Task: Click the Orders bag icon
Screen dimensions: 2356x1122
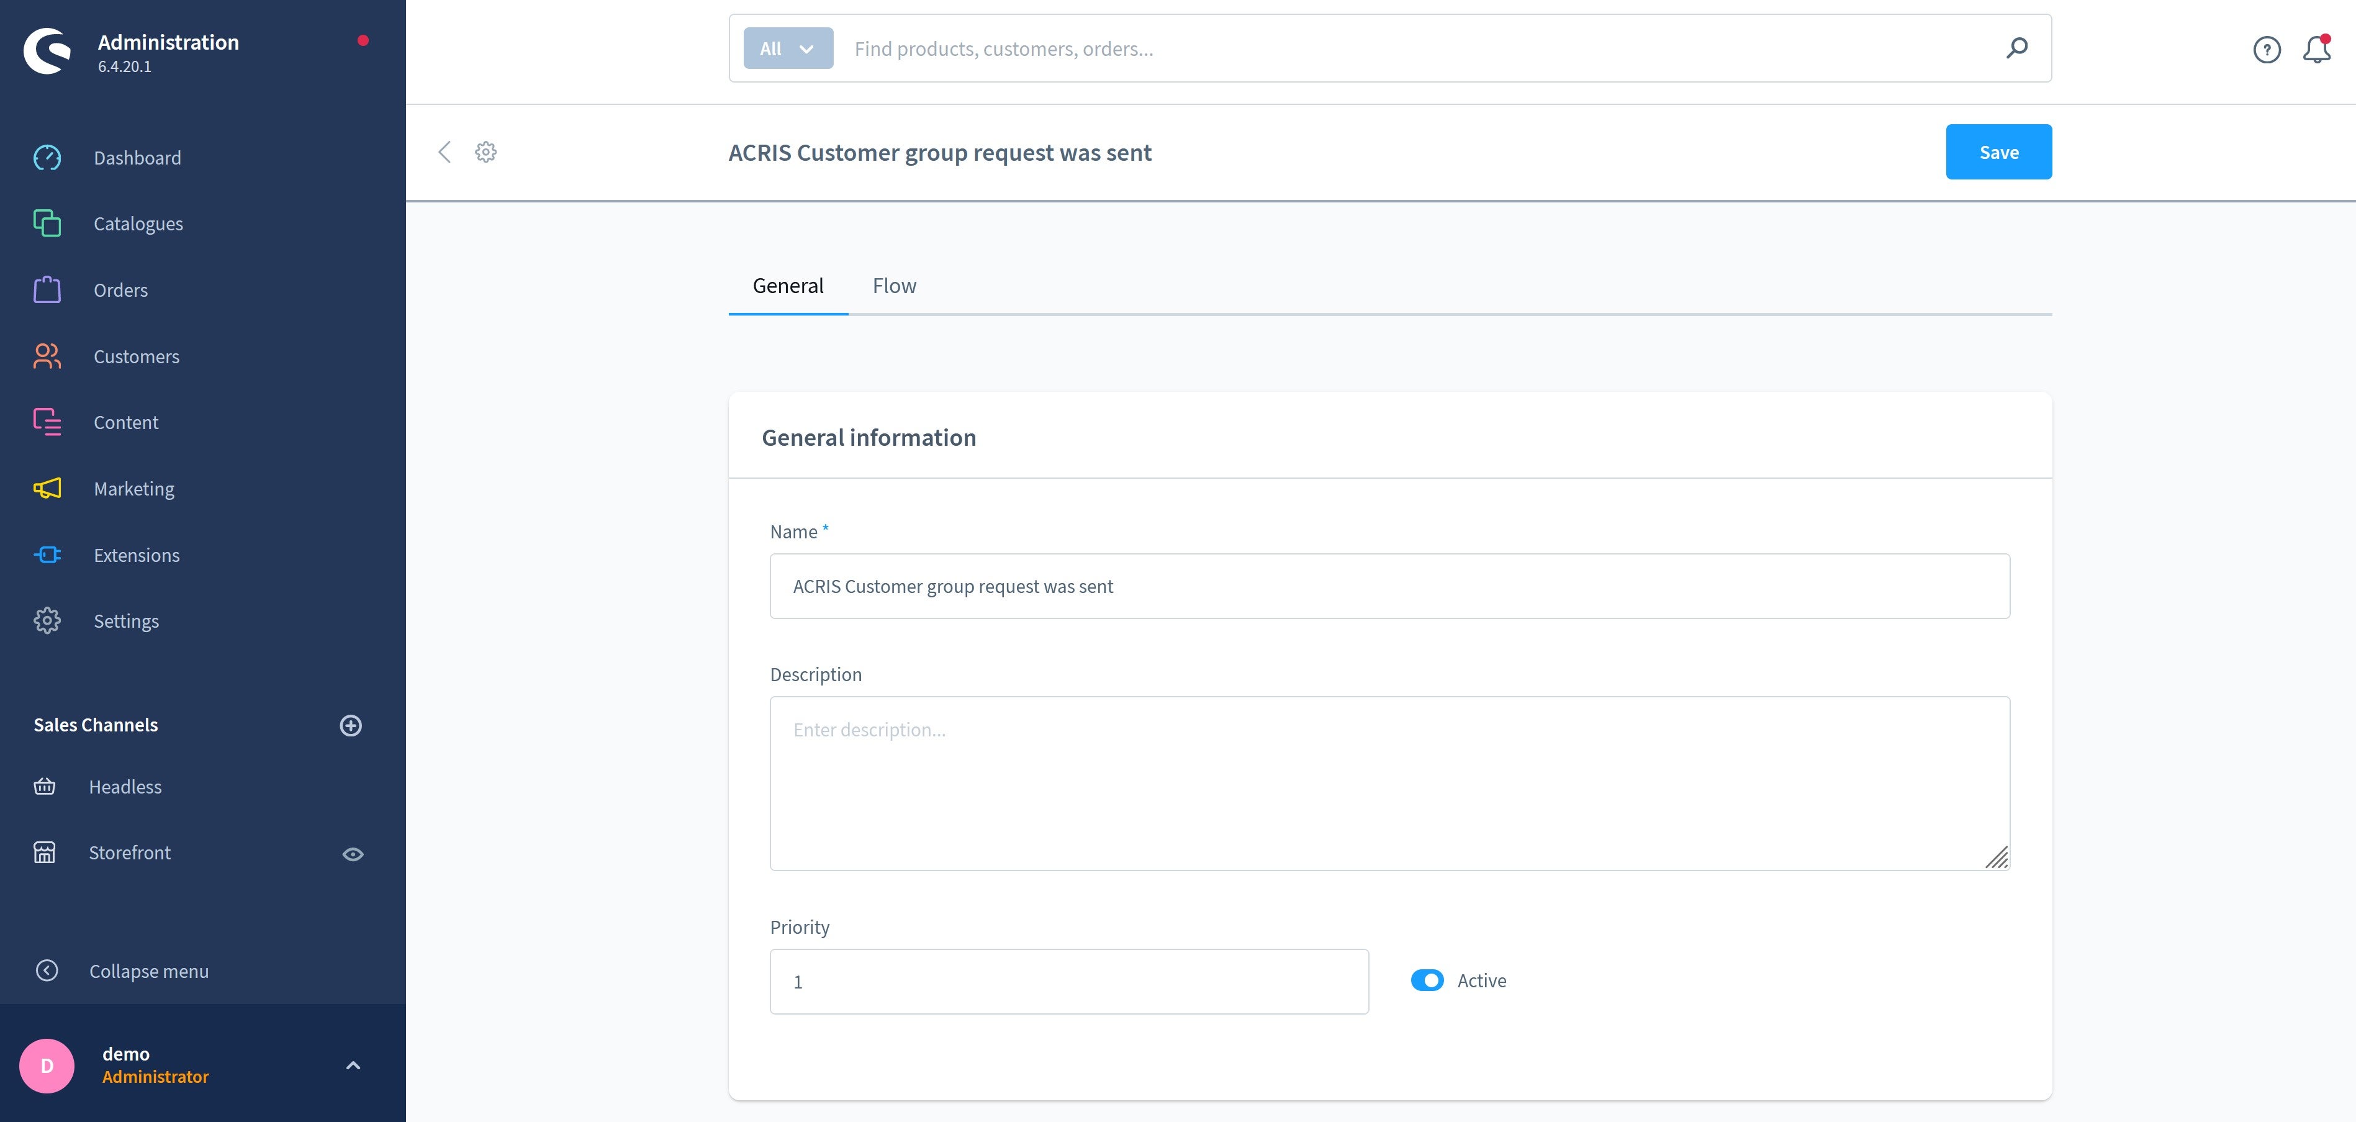Action: [47, 290]
